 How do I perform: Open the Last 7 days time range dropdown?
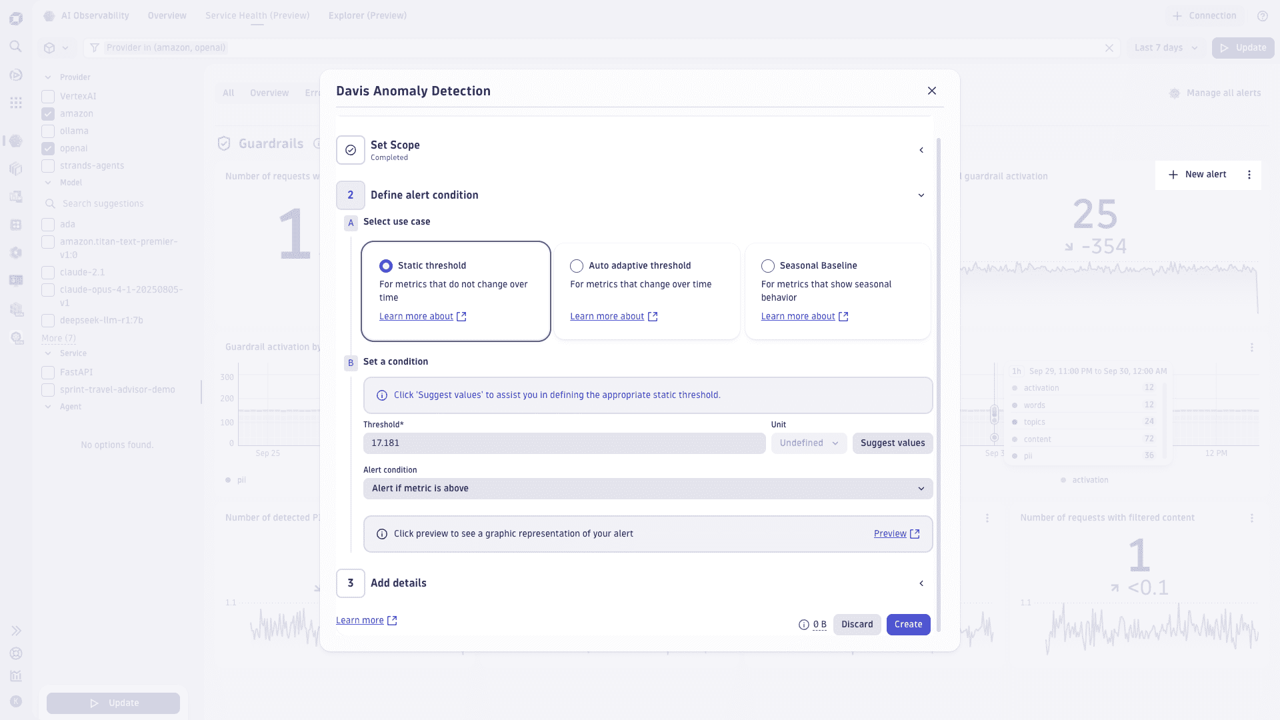(1165, 47)
